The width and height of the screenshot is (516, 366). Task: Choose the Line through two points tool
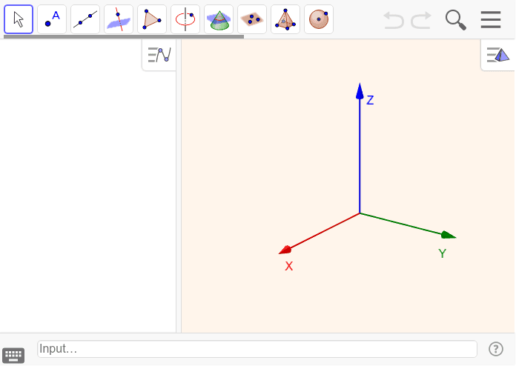point(85,19)
